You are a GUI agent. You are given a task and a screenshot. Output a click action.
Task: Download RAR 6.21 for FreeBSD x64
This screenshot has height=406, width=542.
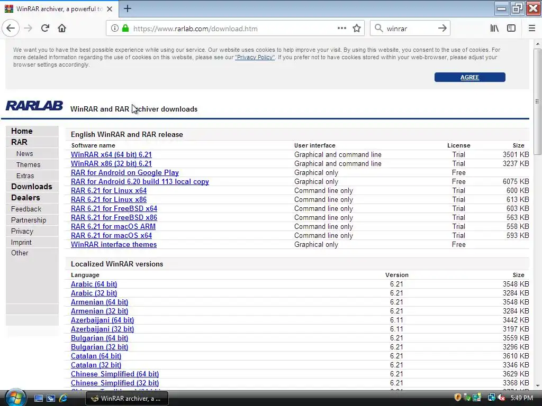[x=114, y=208]
